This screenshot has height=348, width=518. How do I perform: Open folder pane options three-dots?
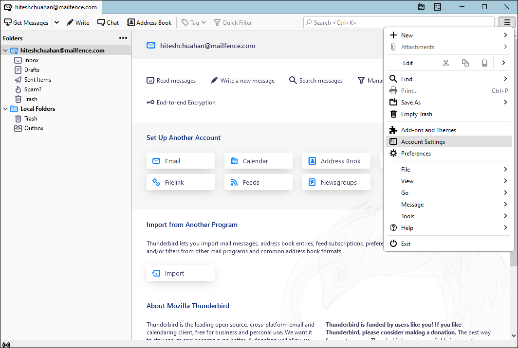123,38
